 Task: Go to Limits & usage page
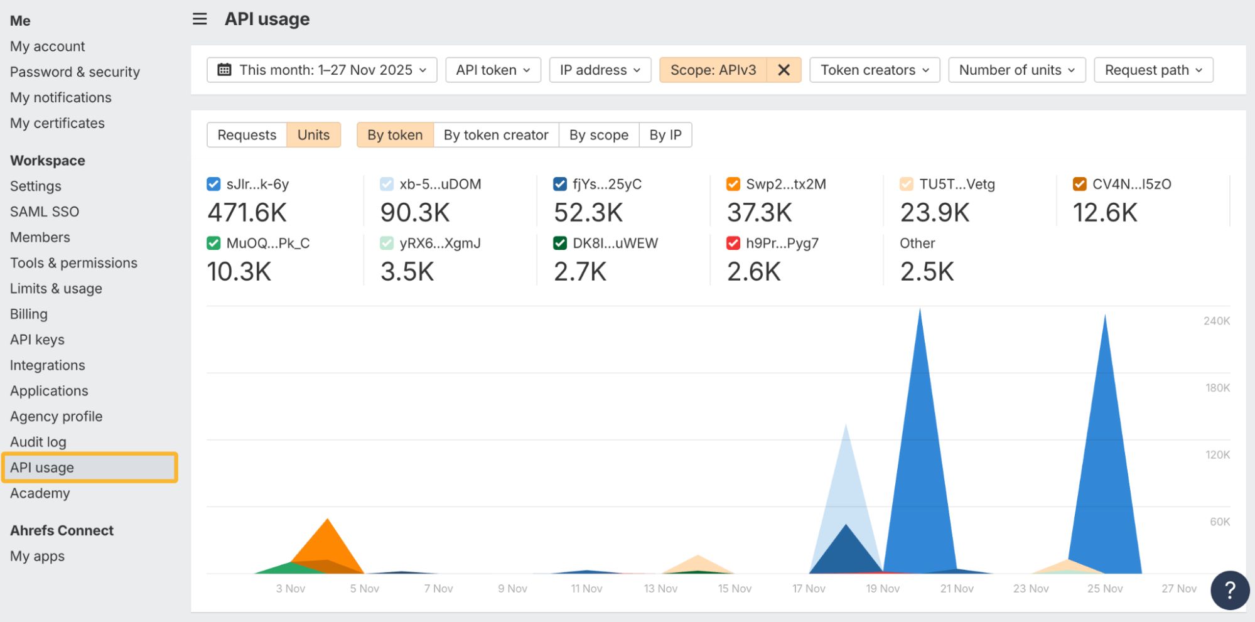pos(56,289)
